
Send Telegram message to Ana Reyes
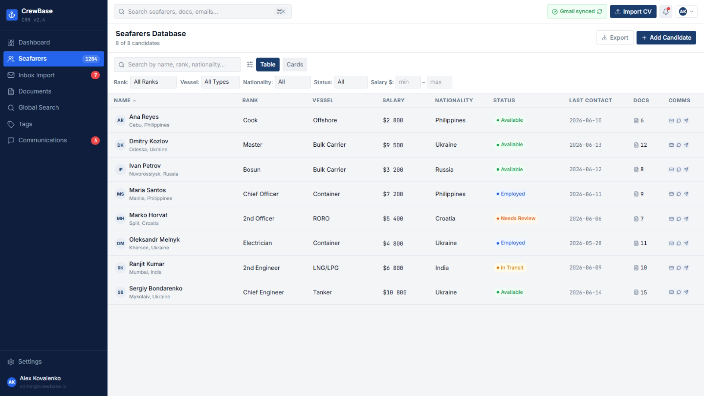coord(686,120)
